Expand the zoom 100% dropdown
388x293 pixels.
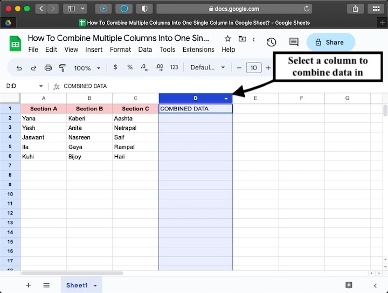coord(87,68)
